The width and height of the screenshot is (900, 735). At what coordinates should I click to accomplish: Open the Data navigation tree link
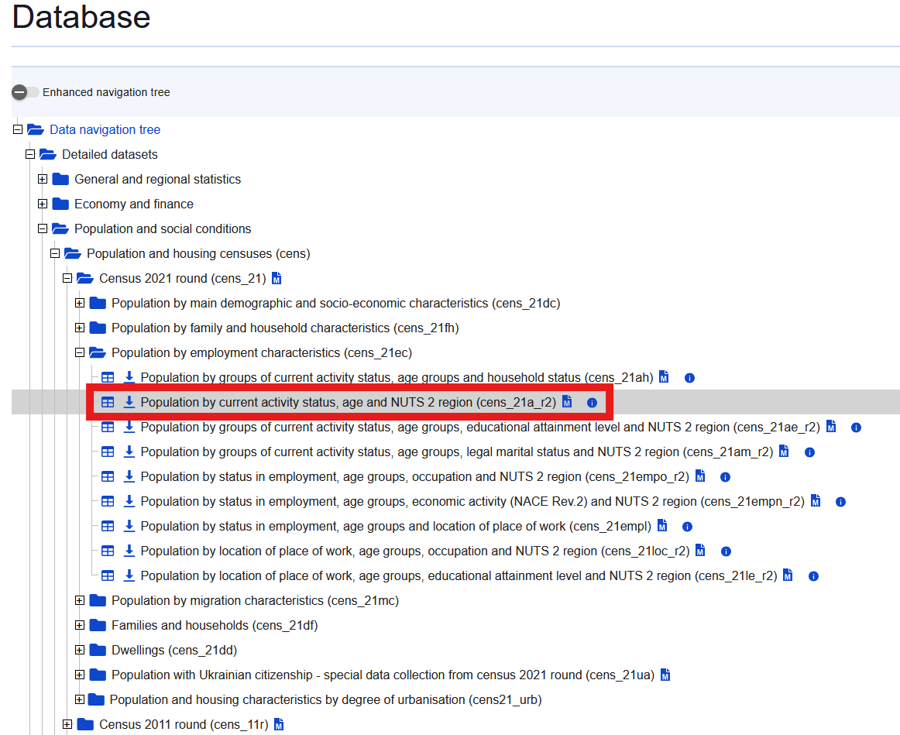105,129
